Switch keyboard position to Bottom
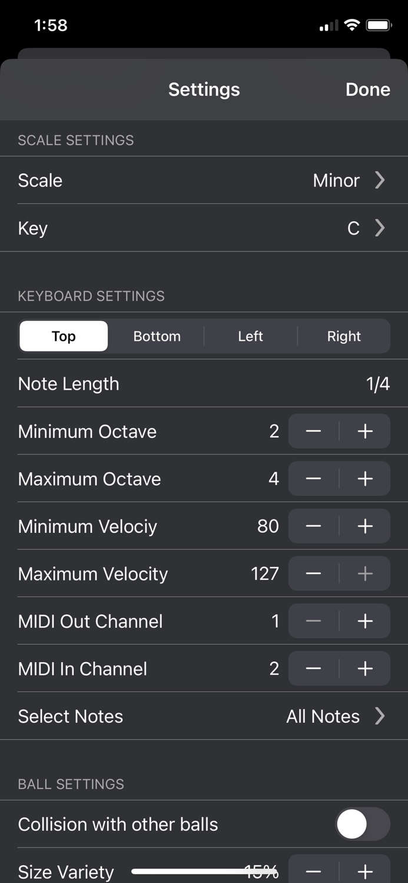This screenshot has height=883, width=408. click(157, 336)
